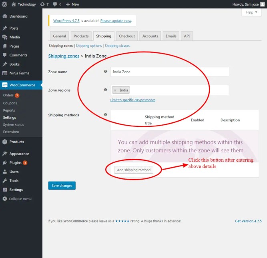Switch to the Checkout tab

tap(126, 36)
